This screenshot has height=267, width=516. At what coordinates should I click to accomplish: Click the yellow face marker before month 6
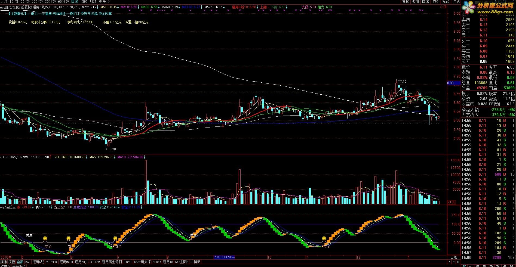click(x=68, y=239)
